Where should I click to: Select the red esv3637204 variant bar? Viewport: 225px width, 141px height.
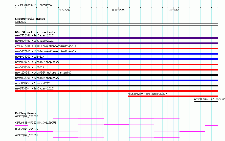pyautogui.click(x=116, y=49)
